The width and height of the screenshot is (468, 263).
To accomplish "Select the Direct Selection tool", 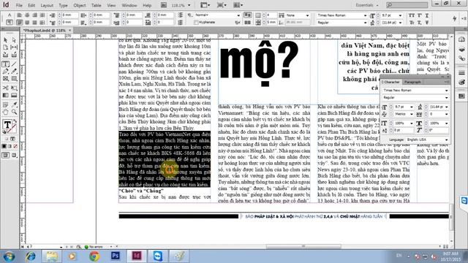I will [x=14, y=40].
